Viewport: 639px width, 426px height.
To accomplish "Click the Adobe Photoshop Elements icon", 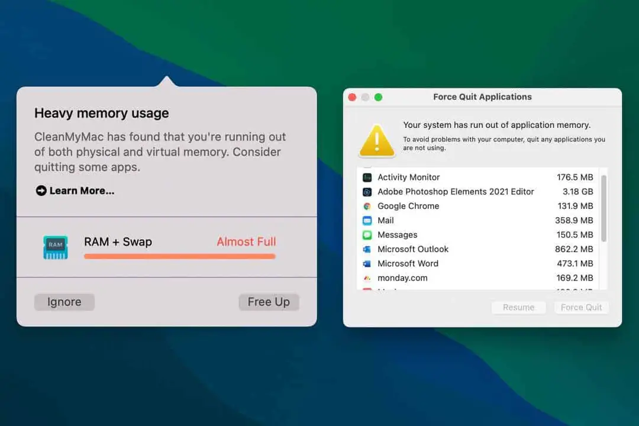I will [x=367, y=192].
